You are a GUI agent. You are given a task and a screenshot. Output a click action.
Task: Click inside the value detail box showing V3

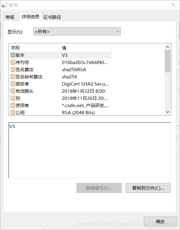point(90,150)
